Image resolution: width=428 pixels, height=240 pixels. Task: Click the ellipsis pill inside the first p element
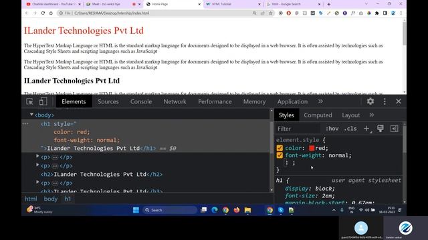[55, 157]
